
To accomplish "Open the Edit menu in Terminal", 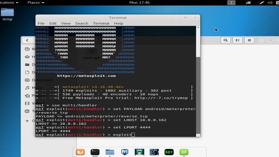I will (x=53, y=23).
